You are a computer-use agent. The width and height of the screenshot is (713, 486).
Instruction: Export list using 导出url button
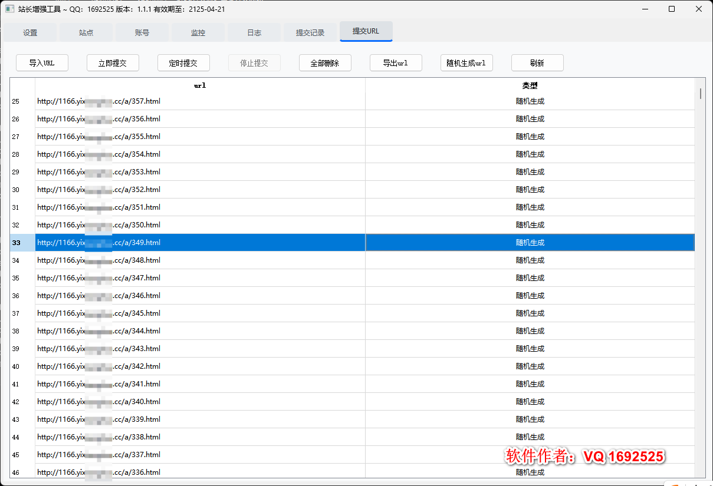396,63
